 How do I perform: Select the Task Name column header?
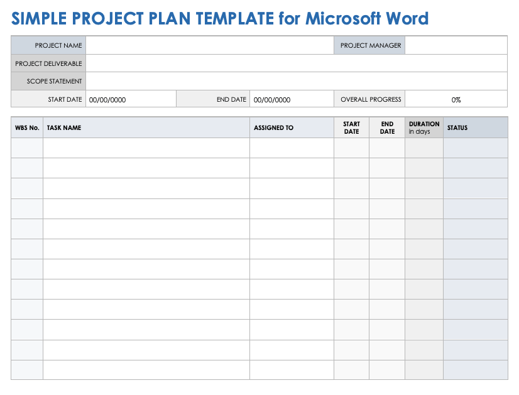tap(64, 128)
